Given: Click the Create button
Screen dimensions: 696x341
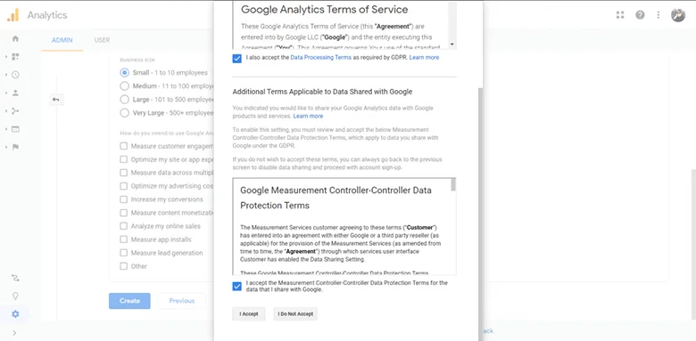Looking at the screenshot, I should [129, 301].
